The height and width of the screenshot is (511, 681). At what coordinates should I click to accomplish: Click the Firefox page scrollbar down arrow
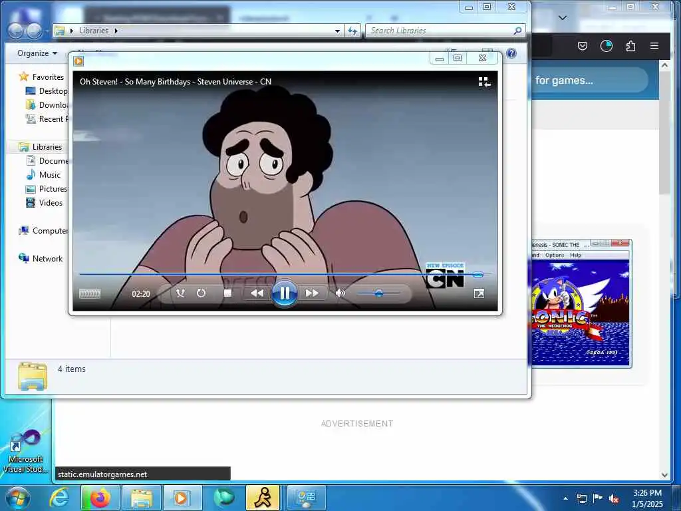tap(664, 475)
